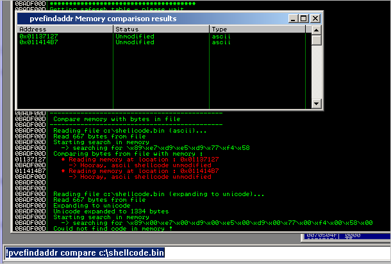
Task: Minimize the Memory comparison results window
Action: click(294, 19)
